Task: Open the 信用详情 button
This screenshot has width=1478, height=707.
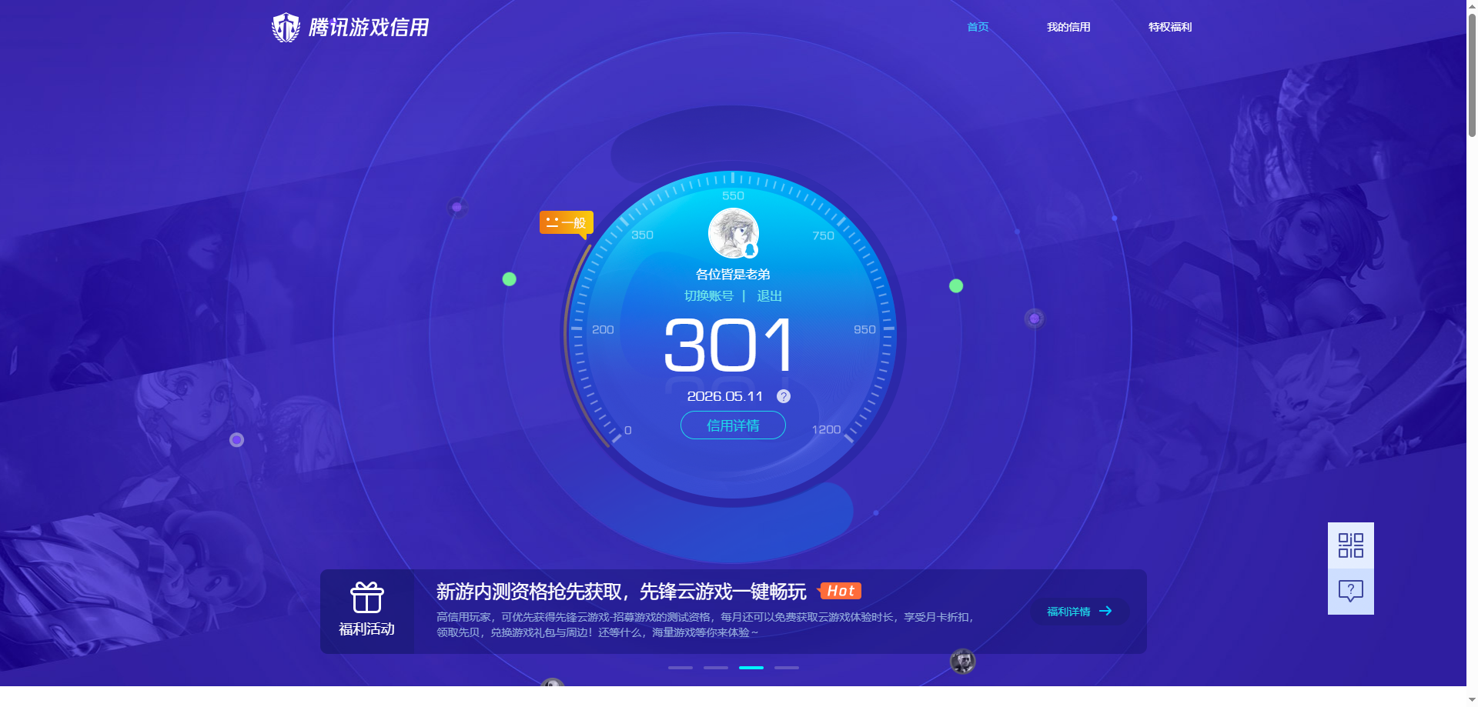Action: tap(733, 425)
